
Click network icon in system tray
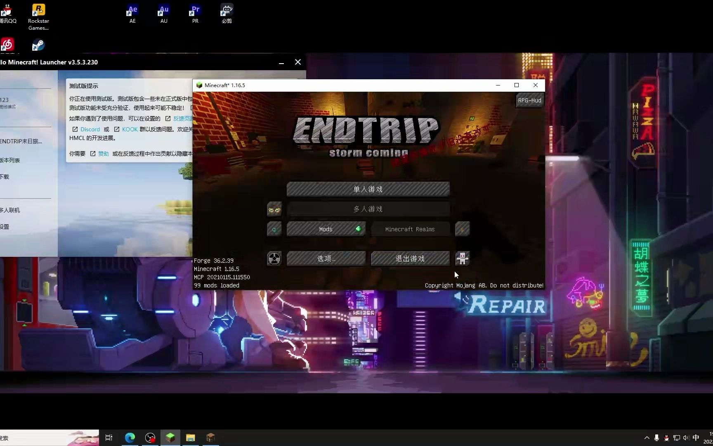click(676, 438)
